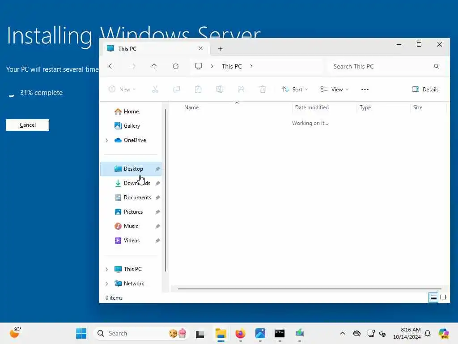Click the pin beside Documents
The height and width of the screenshot is (344, 458).
tap(157, 198)
